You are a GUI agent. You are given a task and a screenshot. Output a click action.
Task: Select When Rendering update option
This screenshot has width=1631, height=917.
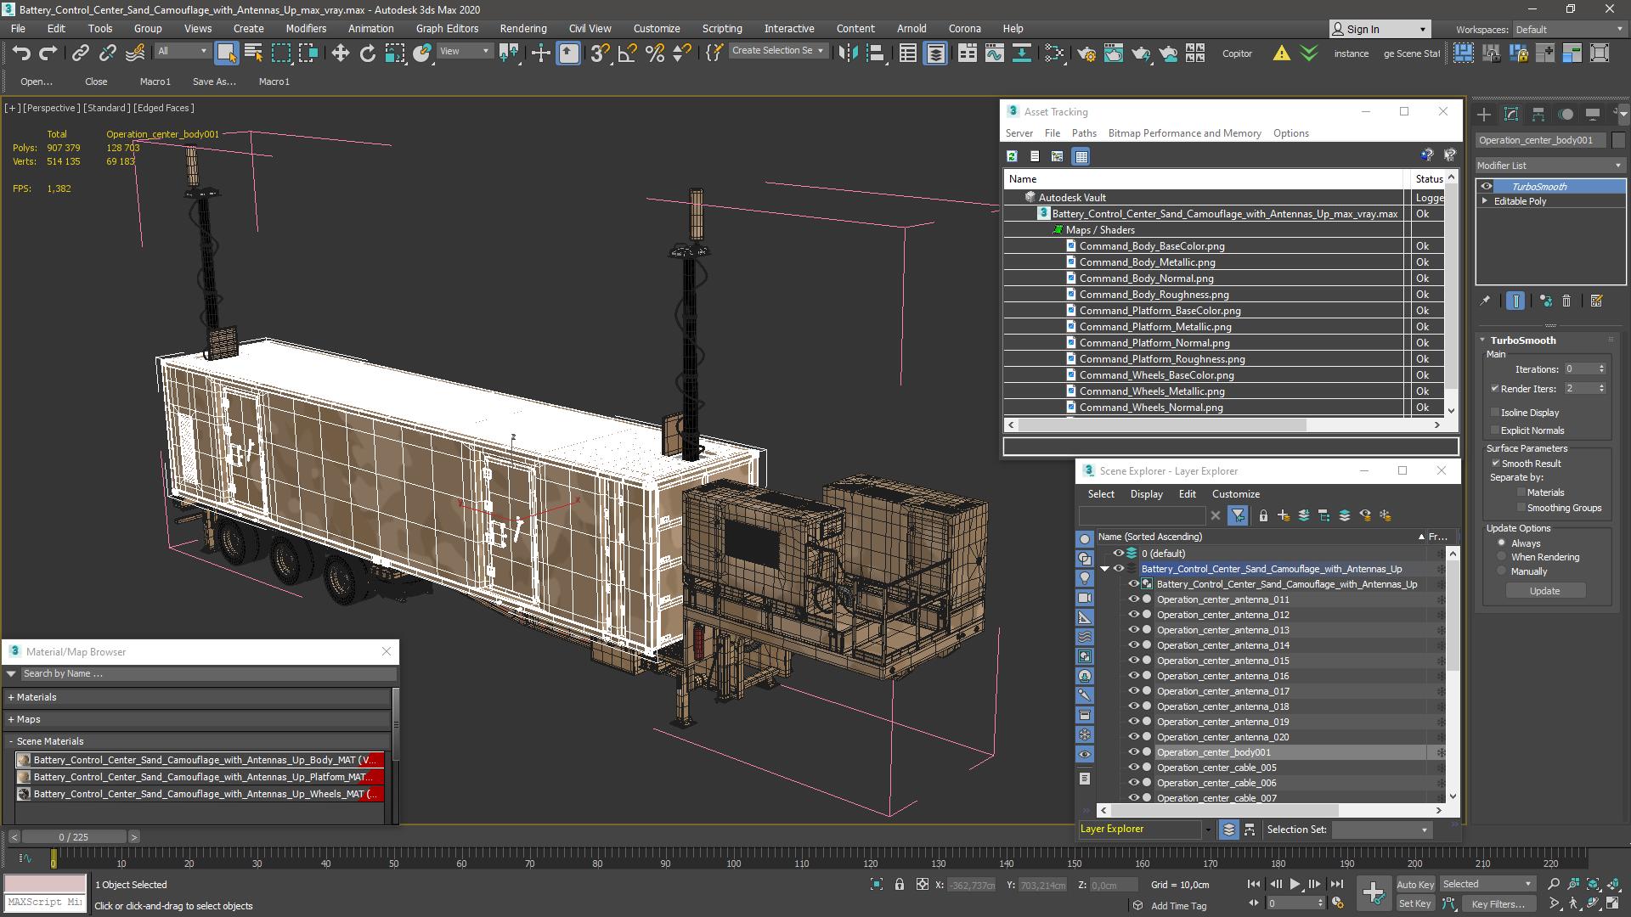pyautogui.click(x=1501, y=557)
